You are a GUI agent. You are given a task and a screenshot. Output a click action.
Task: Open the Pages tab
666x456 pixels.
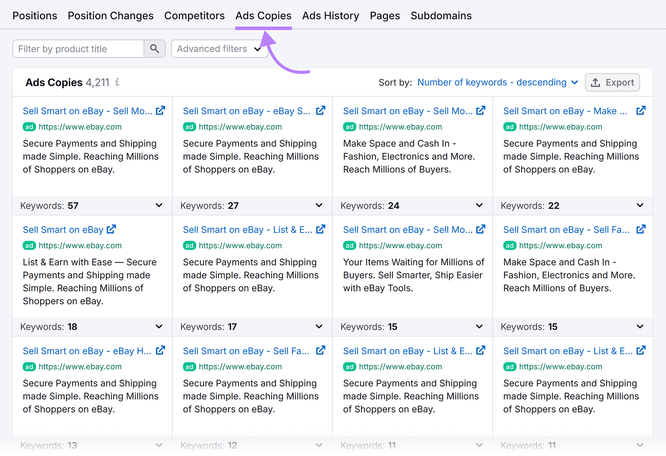pos(385,16)
